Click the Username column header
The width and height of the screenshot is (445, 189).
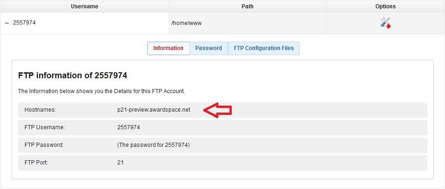tap(84, 6)
